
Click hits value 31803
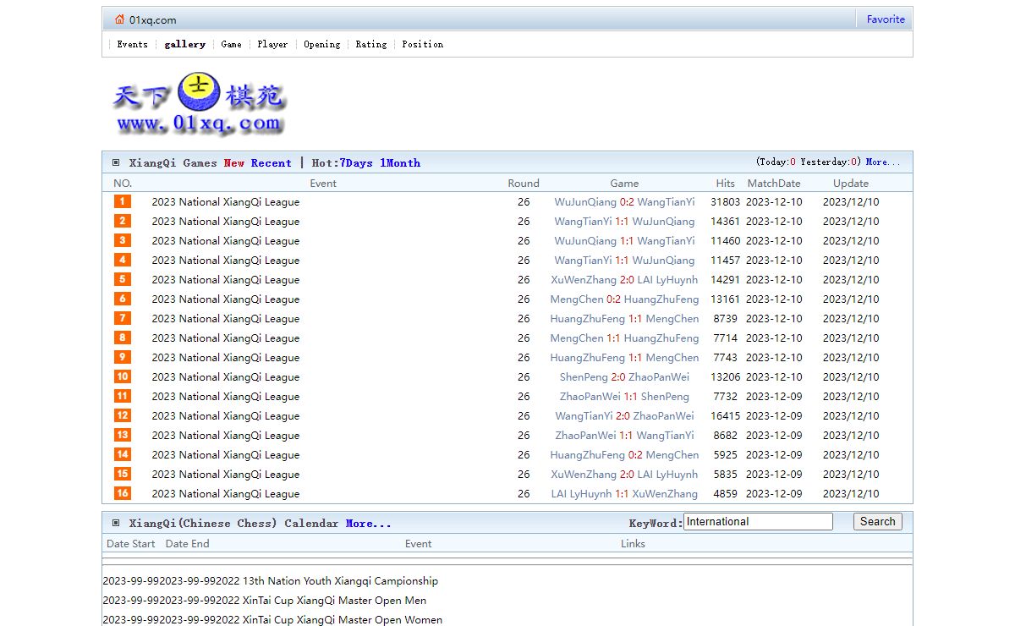725,202
